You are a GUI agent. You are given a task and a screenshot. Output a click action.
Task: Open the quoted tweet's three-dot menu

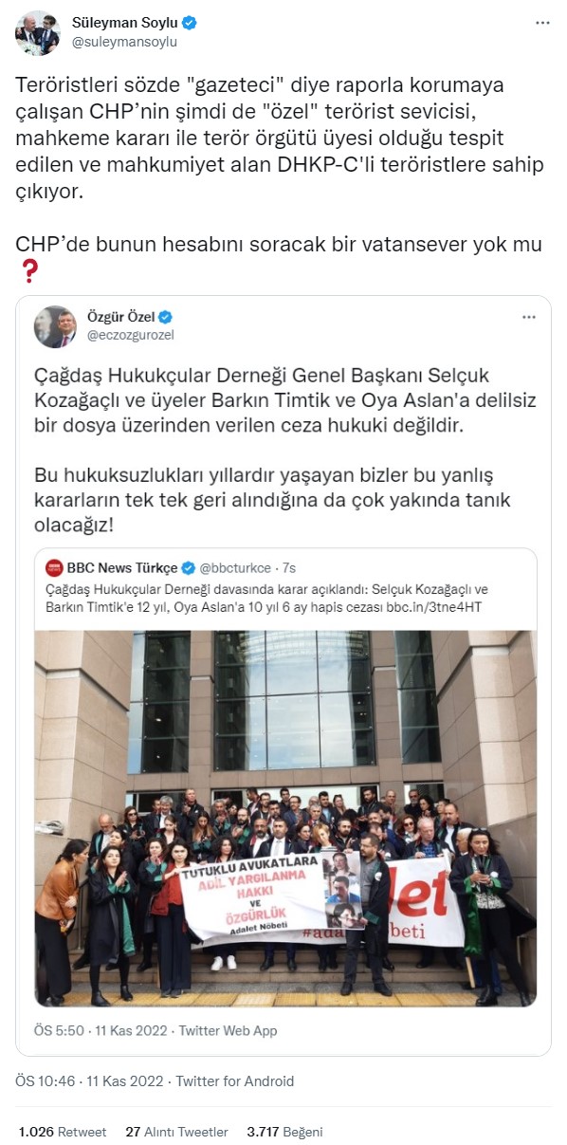tap(529, 317)
